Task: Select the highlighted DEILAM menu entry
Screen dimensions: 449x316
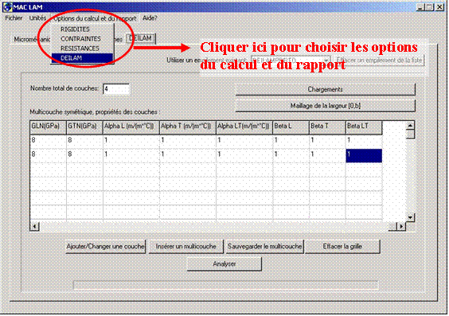Action: point(83,58)
